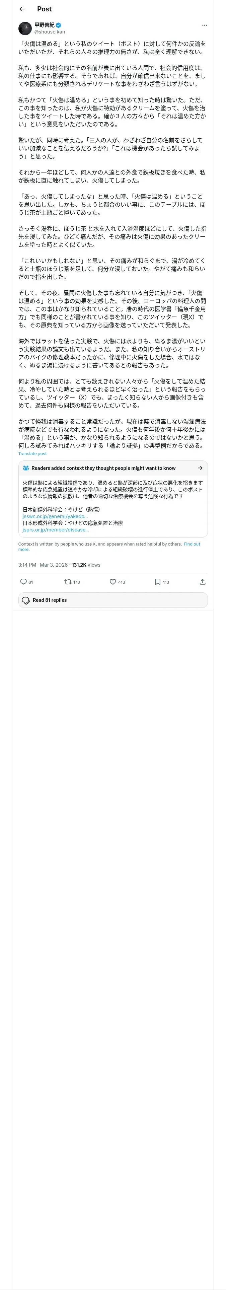This screenshot has height=1290, width=226.
Task: Like the post with heart icon
Action: [x=113, y=582]
